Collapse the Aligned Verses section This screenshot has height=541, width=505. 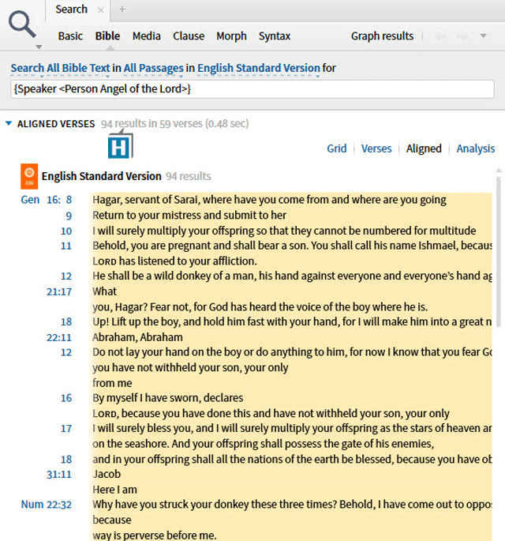(9, 124)
